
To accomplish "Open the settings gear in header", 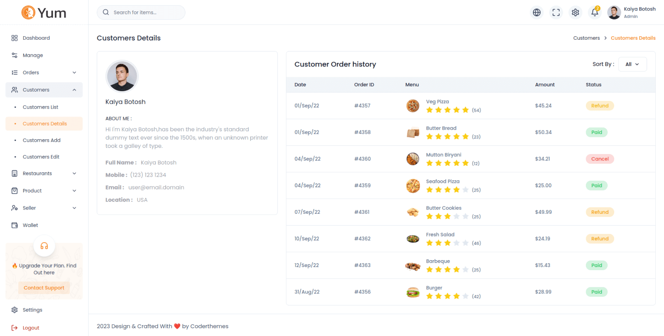I will point(575,13).
